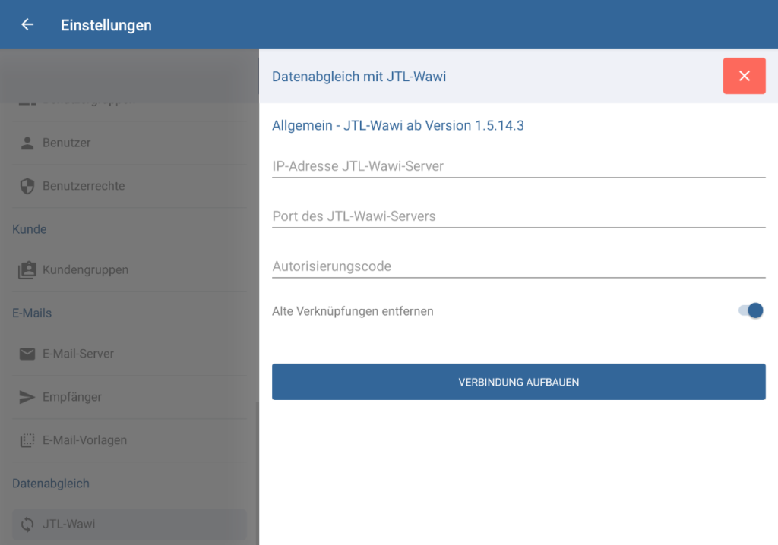Click the Benutzerrechte shield icon
The image size is (778, 545).
click(x=27, y=186)
